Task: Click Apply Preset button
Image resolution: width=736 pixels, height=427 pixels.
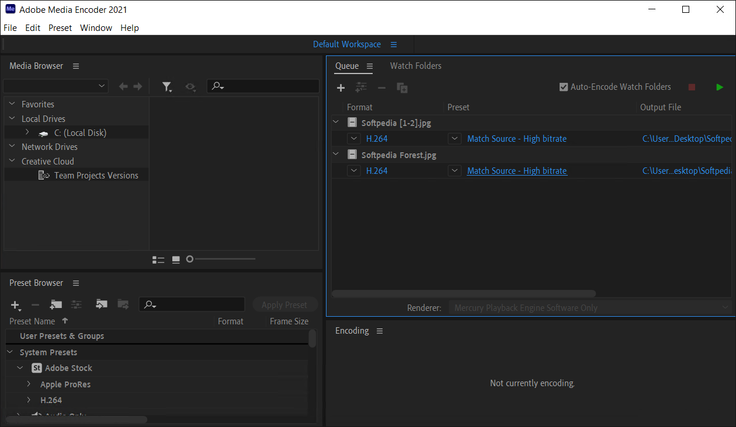Action: [x=284, y=304]
